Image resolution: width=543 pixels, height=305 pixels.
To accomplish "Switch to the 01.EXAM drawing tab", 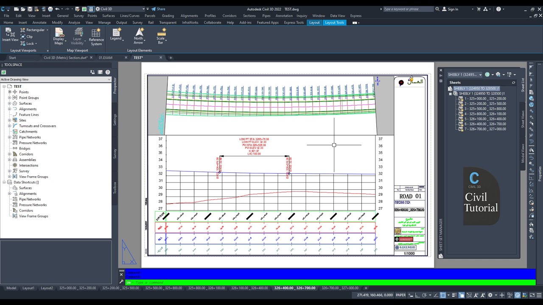I will 106,58.
